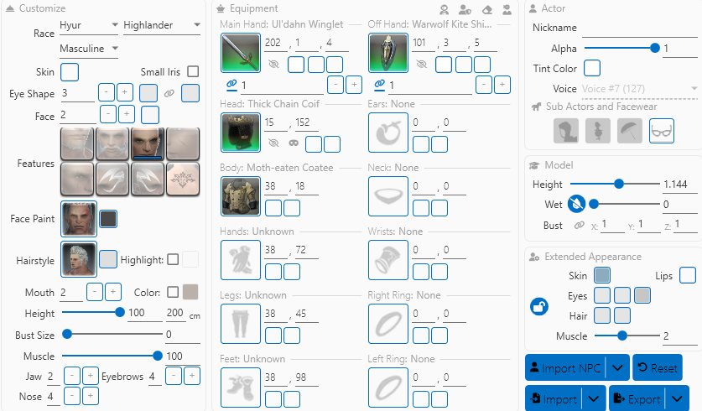Screen dimensions: 702x411
Task: Toggle head gear visibility eye
Action: click(273, 143)
